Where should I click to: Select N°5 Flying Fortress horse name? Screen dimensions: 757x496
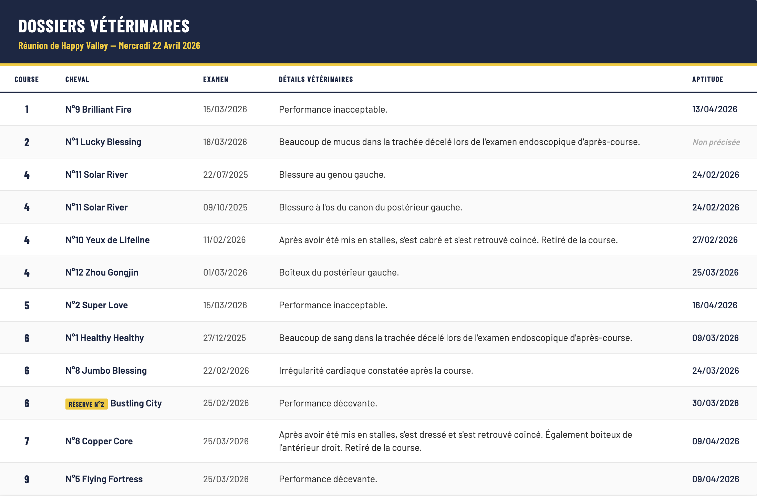pos(104,479)
